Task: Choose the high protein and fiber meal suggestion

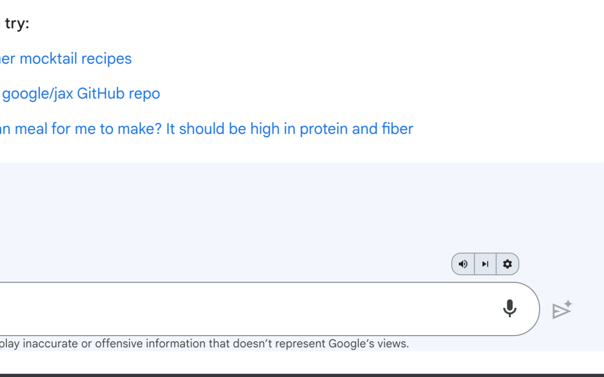Action: tap(207, 129)
